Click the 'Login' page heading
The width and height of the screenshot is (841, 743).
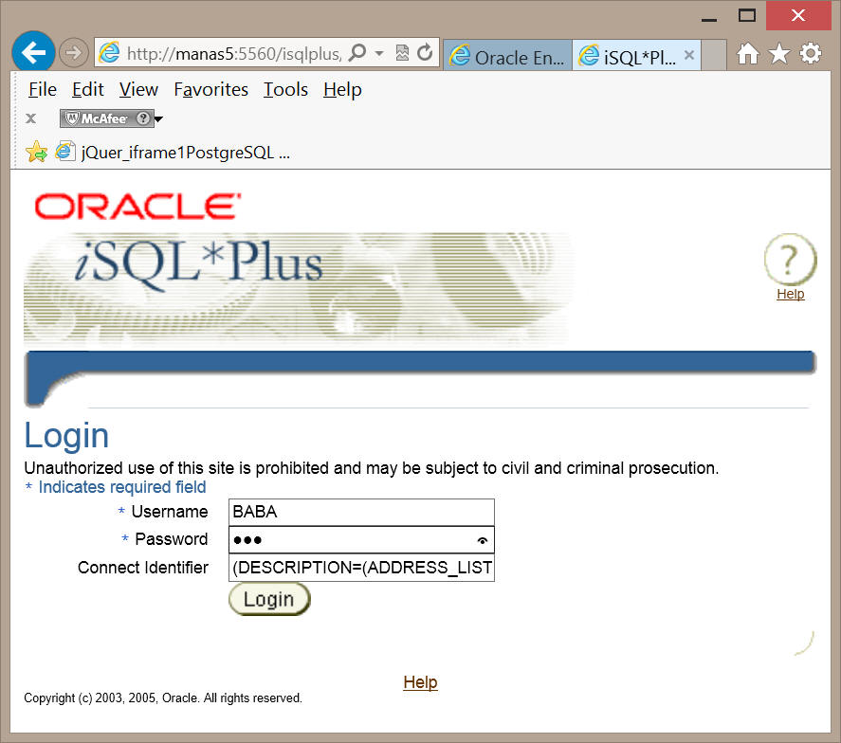66,435
